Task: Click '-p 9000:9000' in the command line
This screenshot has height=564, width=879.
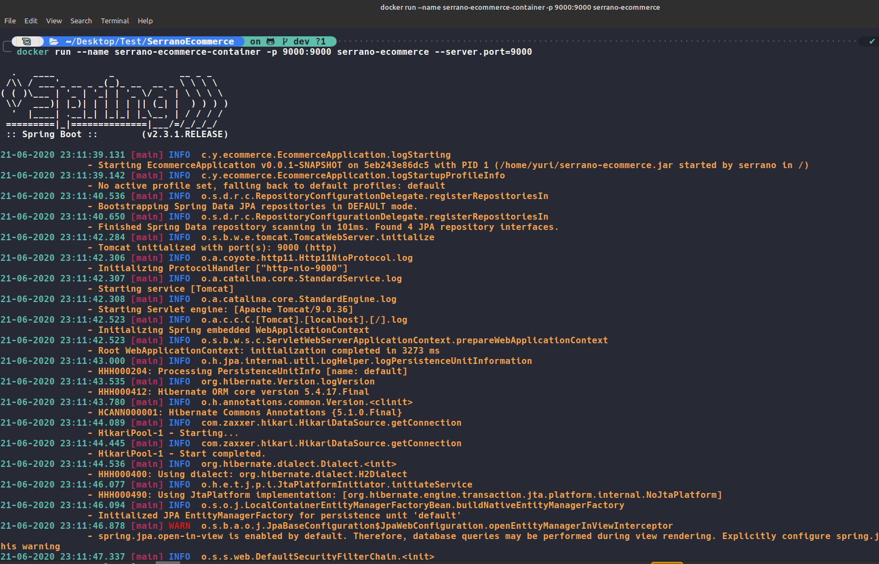Action: (299, 52)
